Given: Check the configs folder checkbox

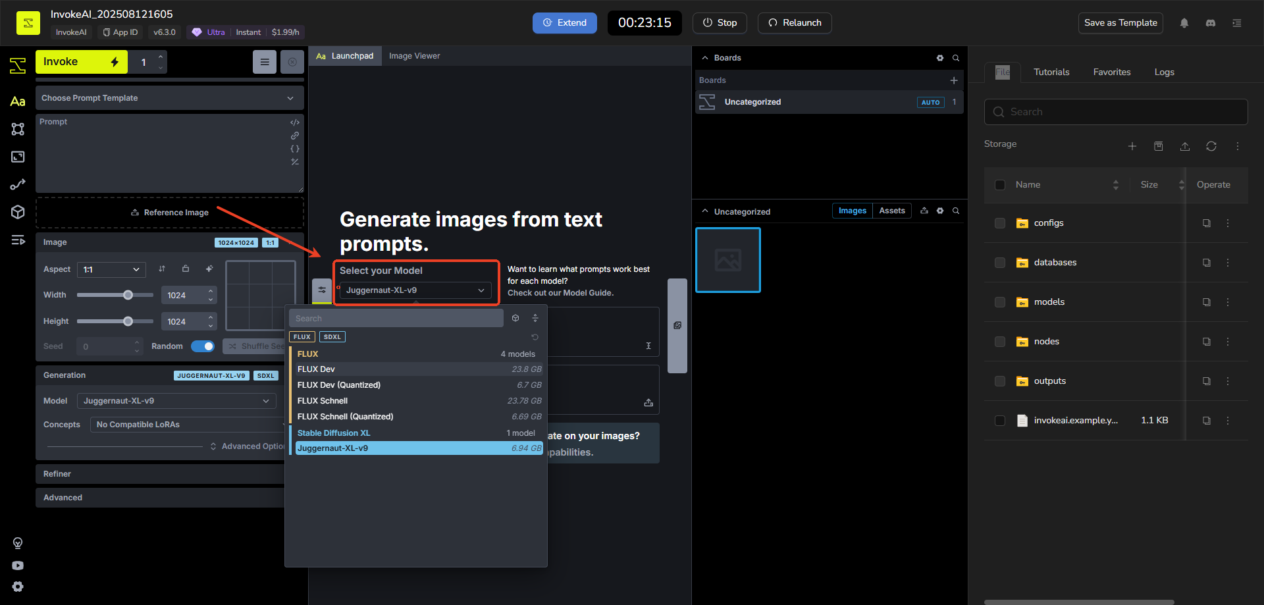Looking at the screenshot, I should point(1000,223).
